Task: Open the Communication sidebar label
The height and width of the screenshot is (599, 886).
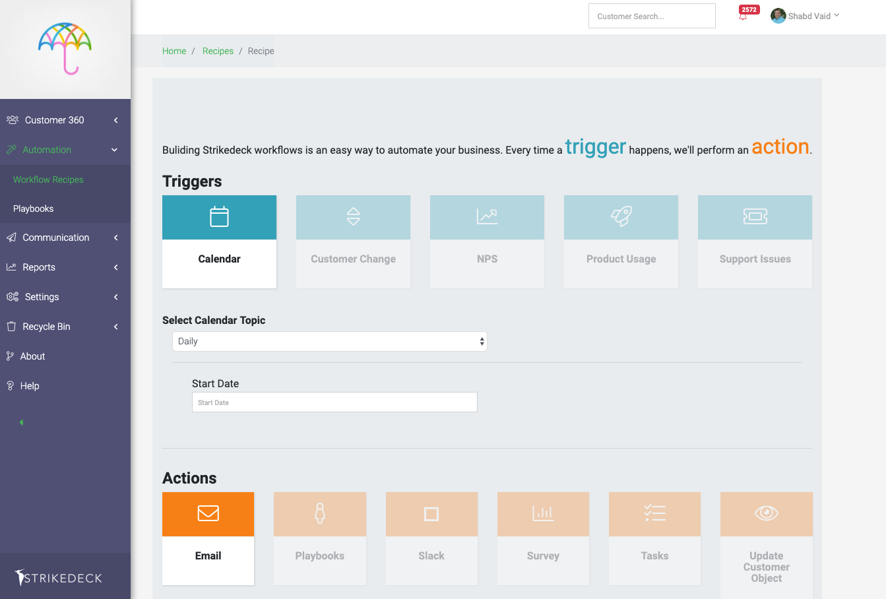Action: [56, 237]
